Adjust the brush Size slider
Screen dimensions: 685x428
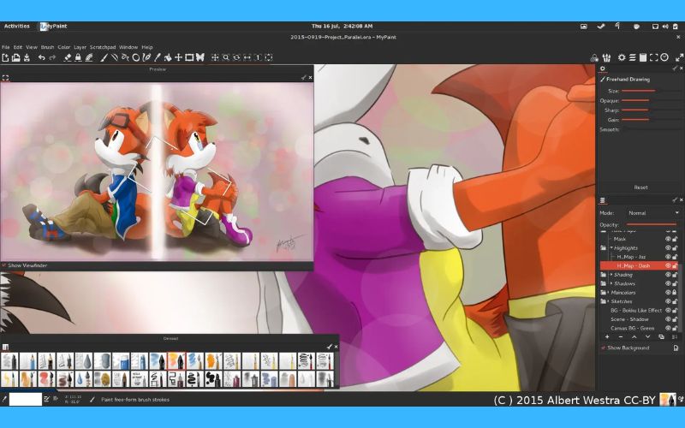click(x=651, y=91)
